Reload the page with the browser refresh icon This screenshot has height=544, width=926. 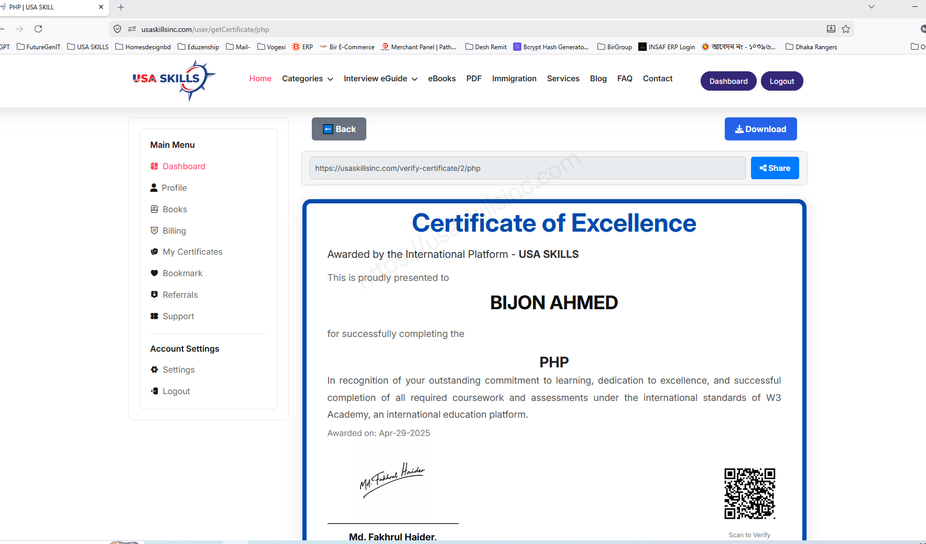(x=38, y=29)
